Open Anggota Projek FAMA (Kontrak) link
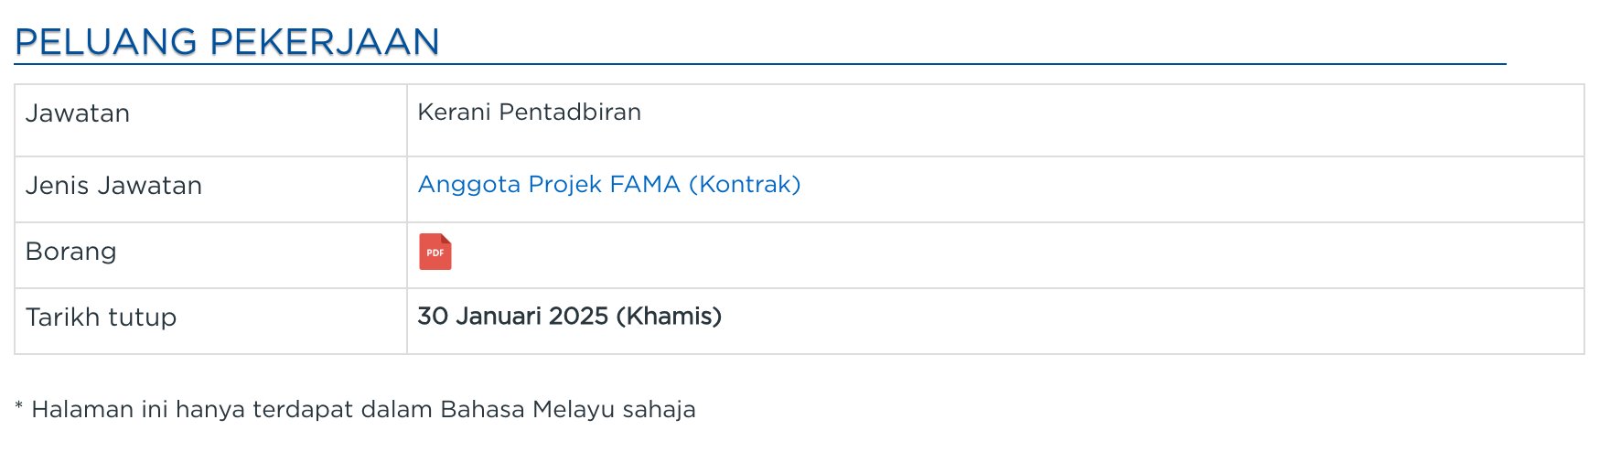 pos(608,185)
